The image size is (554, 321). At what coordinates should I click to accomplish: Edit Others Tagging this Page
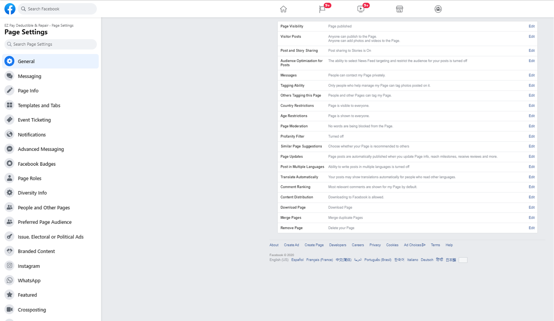point(531,95)
